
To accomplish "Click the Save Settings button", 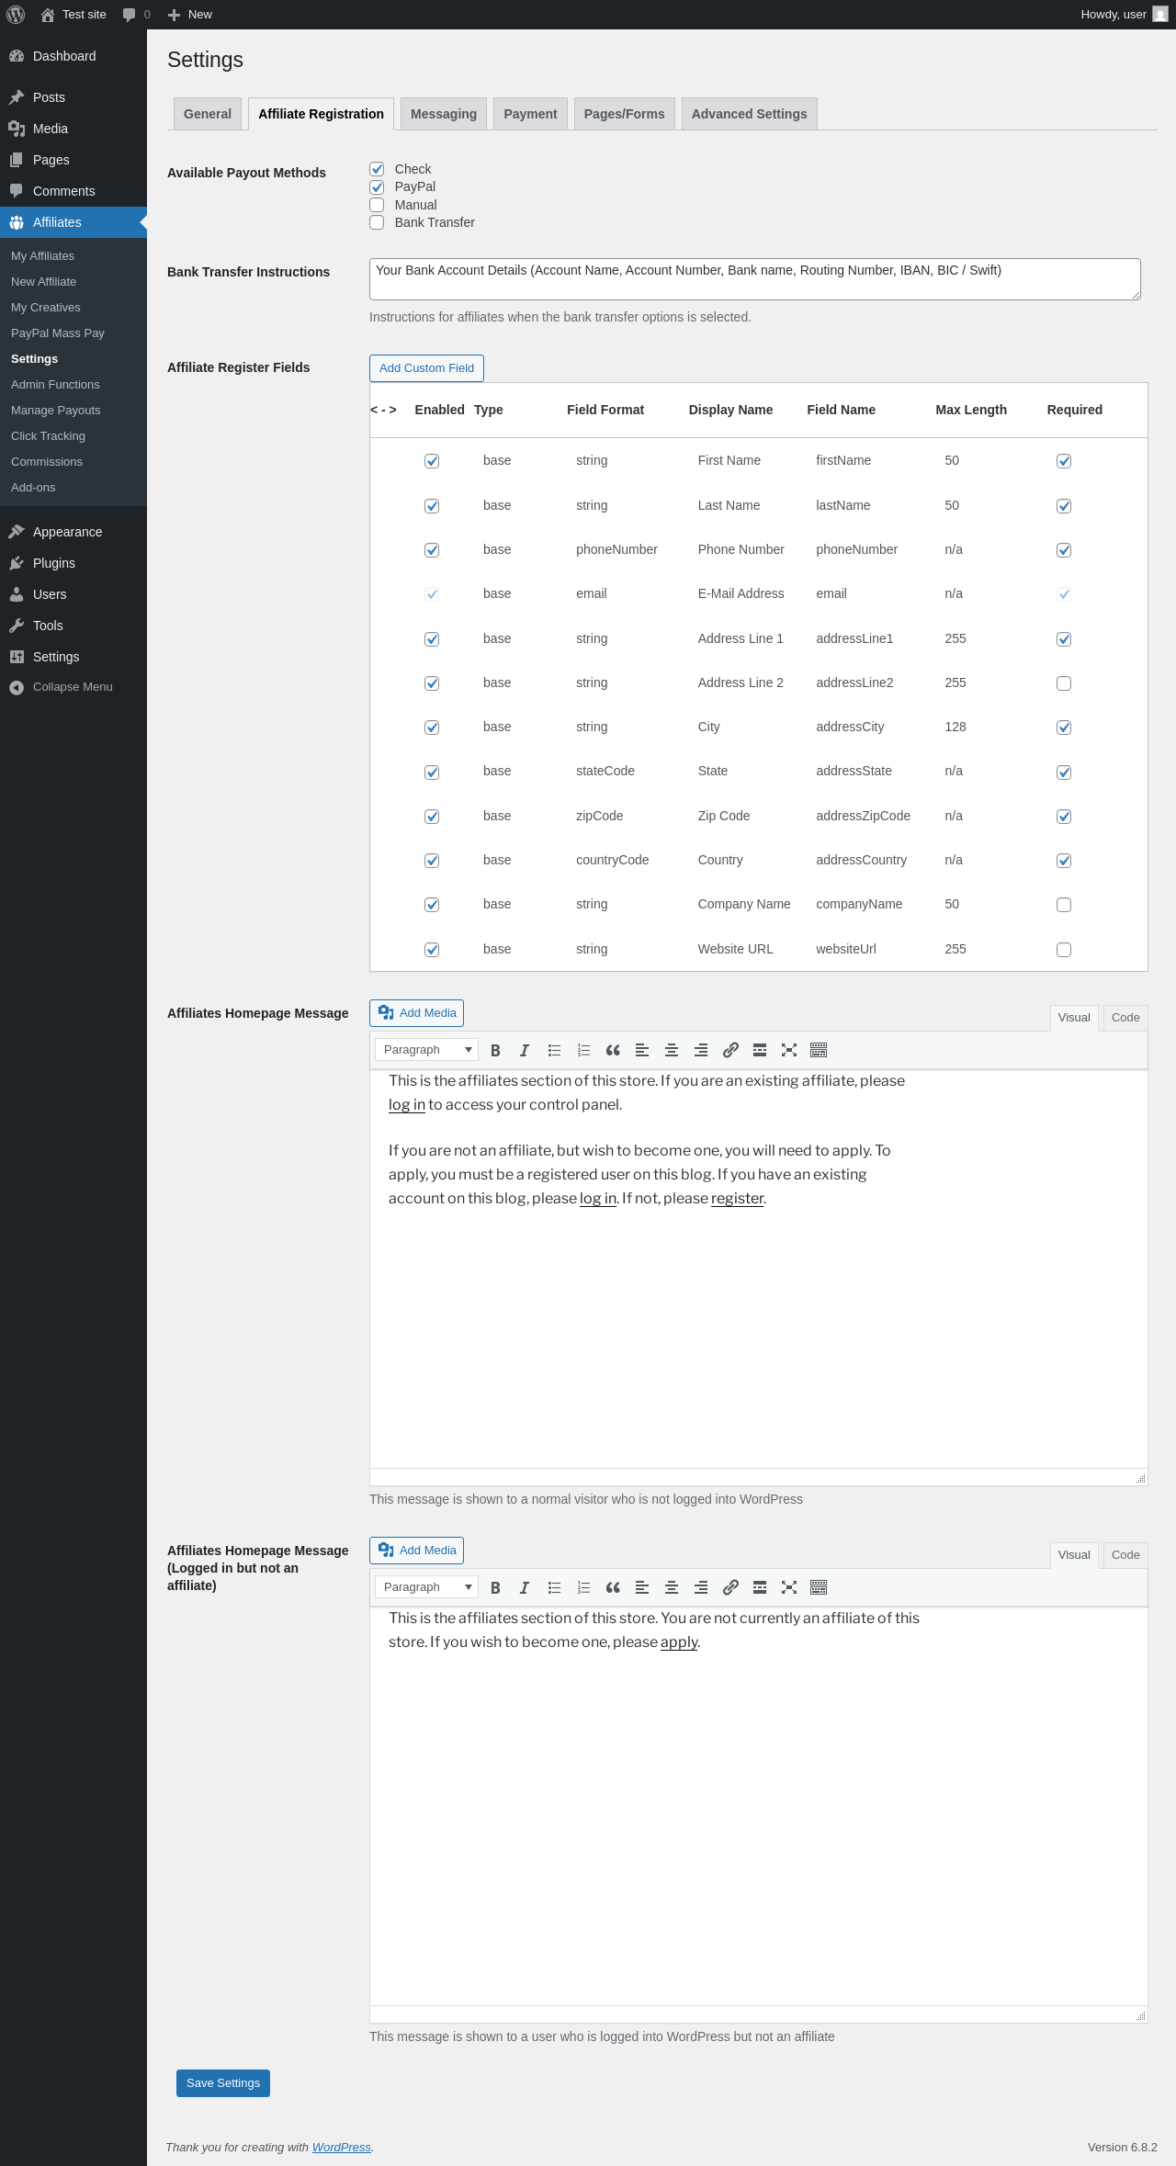I will [x=223, y=2083].
